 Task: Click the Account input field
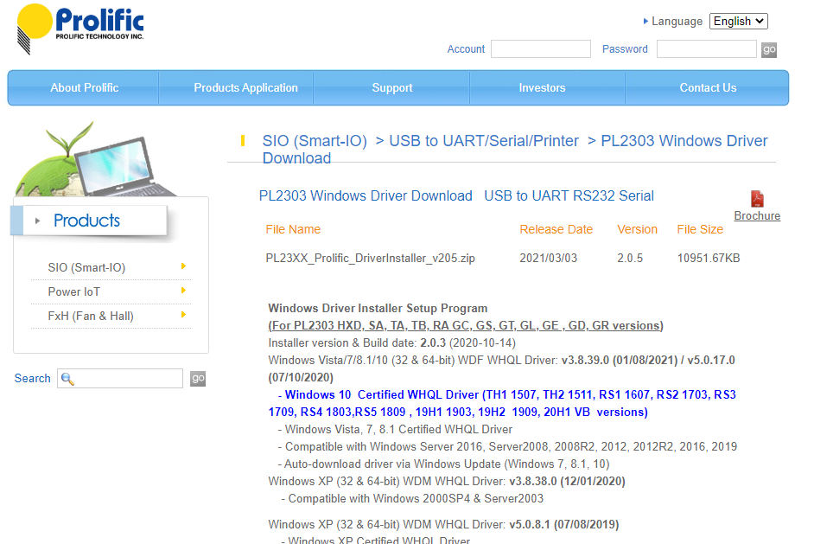coord(540,48)
